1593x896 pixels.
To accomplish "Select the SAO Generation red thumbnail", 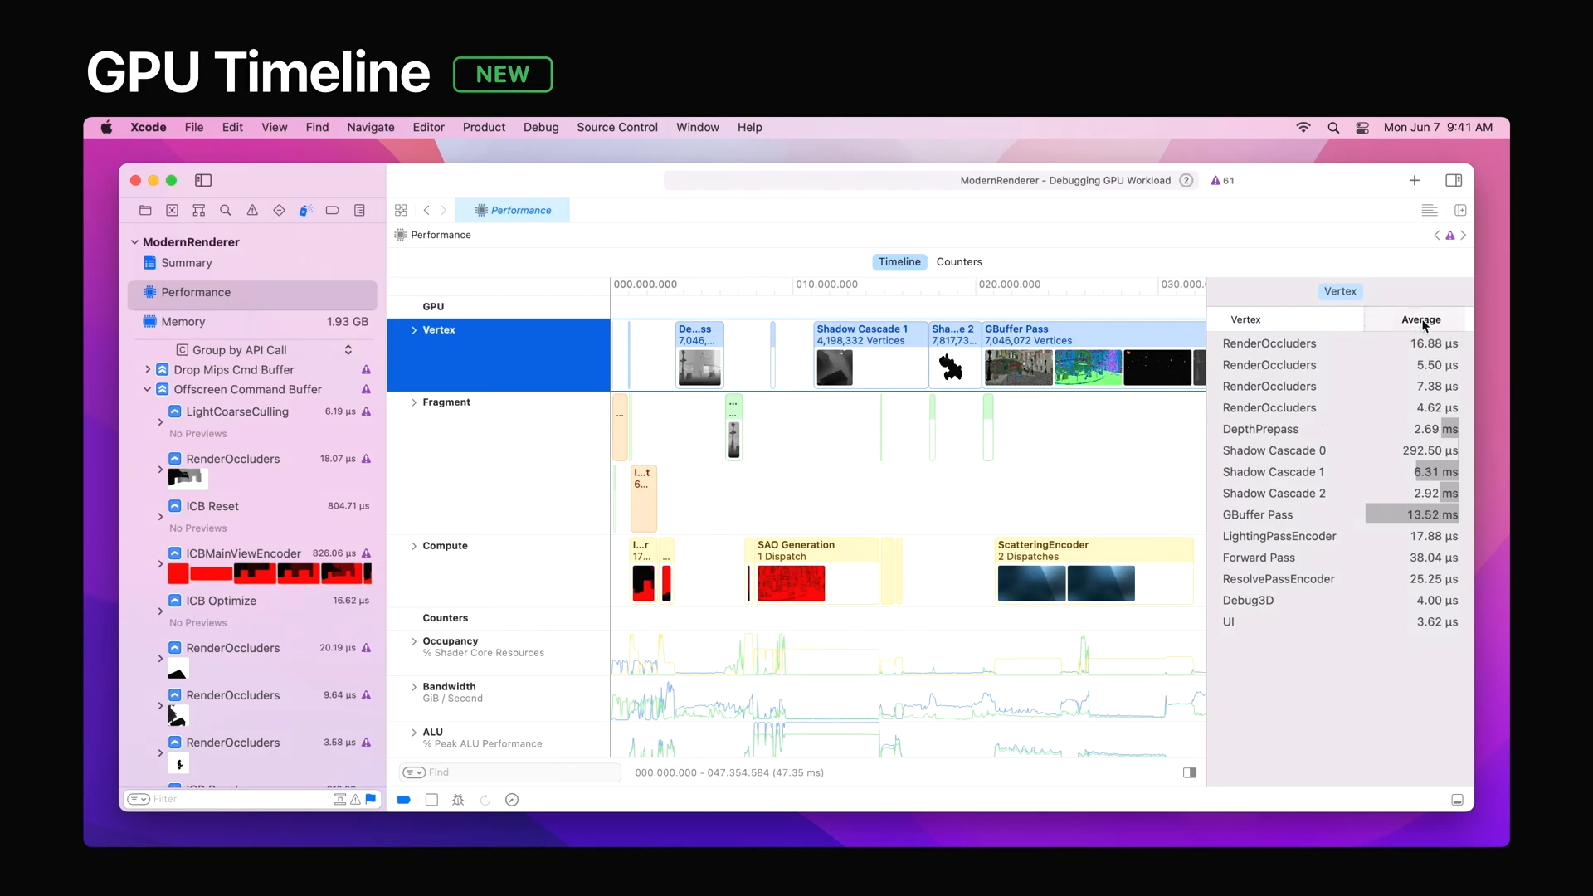I will coord(791,583).
